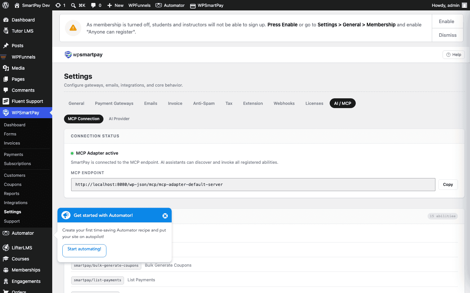Image resolution: width=470 pixels, height=293 pixels.
Task: Click the Memberships group icon
Action: pos(6,270)
